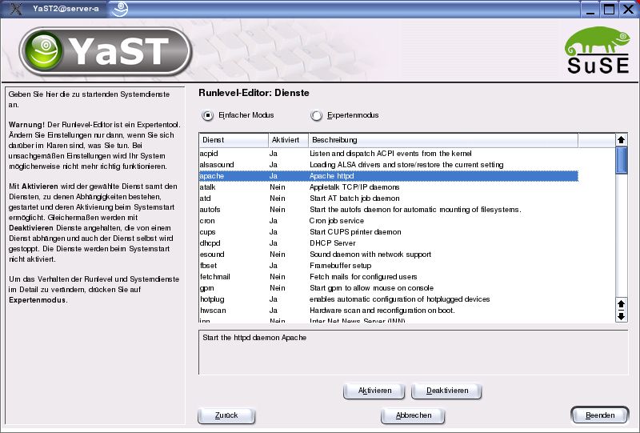
Task: Sort list by Aktiviert column header
Action: [x=288, y=140]
